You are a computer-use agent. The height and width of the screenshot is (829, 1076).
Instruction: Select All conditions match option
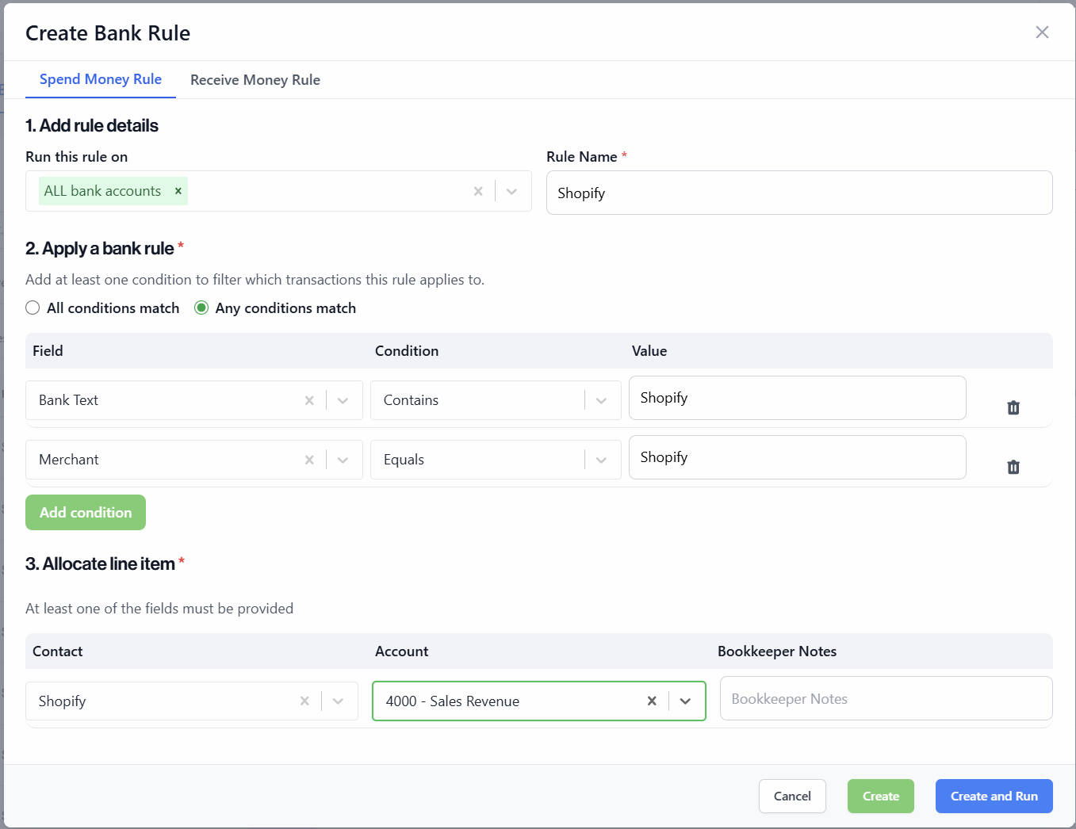click(x=33, y=308)
